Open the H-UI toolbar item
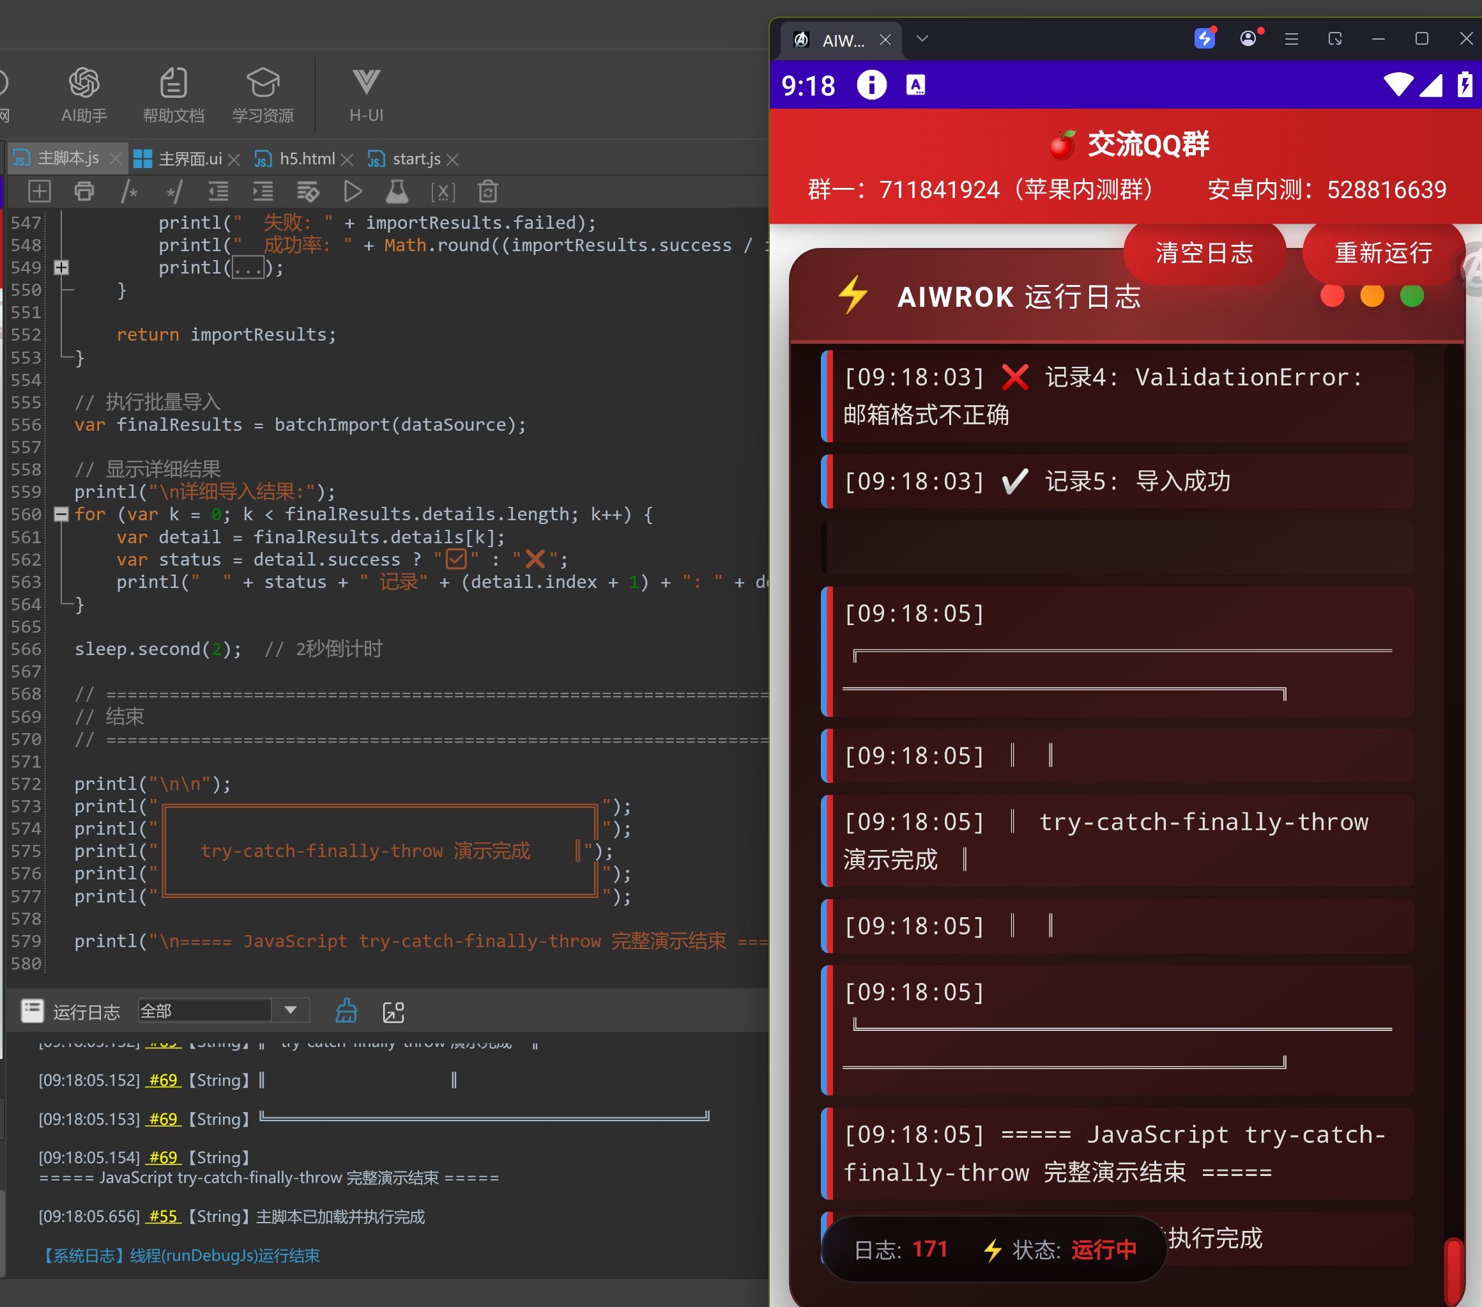 (366, 95)
